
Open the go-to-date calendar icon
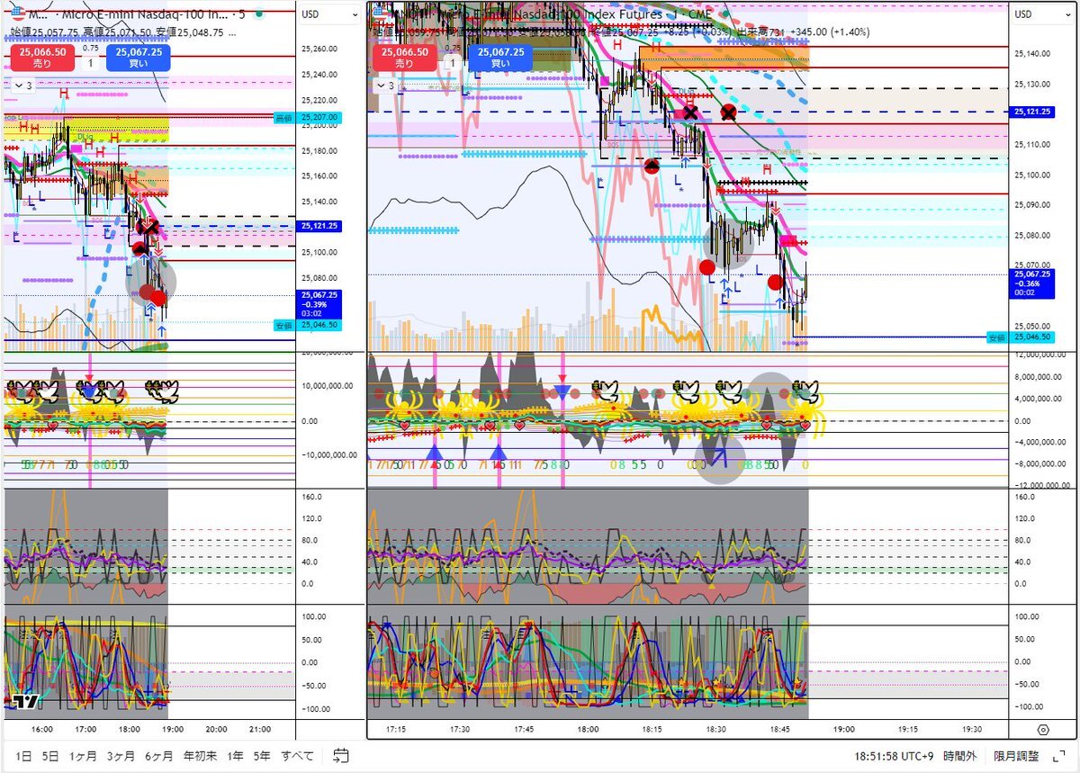(x=341, y=755)
